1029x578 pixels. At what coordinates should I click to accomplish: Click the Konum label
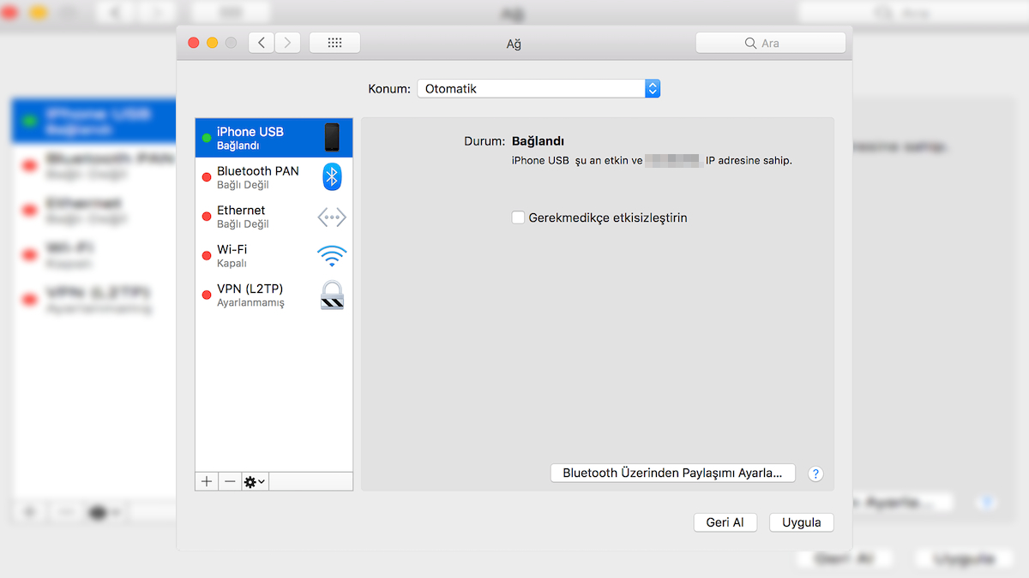[389, 89]
